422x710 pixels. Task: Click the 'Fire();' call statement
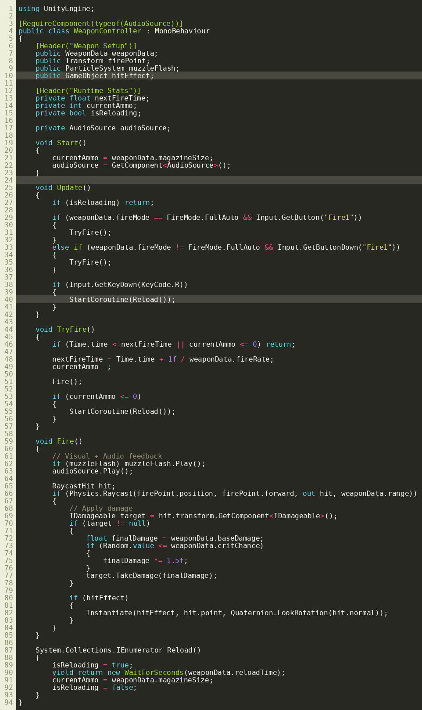67,382
